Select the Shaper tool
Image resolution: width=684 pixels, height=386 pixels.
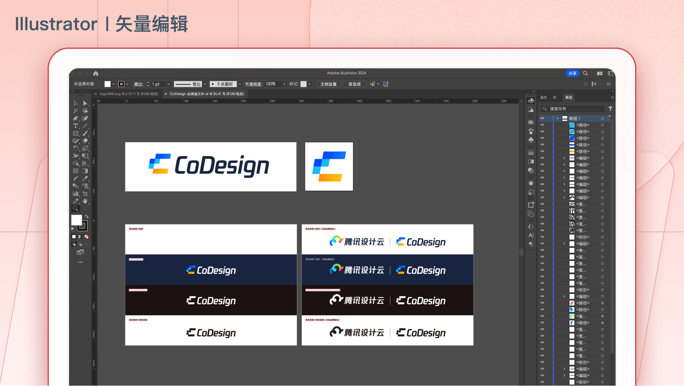pyautogui.click(x=76, y=141)
